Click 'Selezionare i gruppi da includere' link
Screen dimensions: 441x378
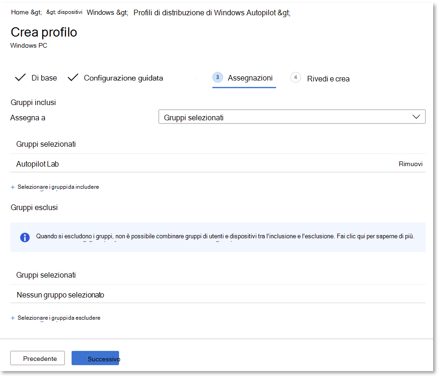pyautogui.click(x=58, y=187)
